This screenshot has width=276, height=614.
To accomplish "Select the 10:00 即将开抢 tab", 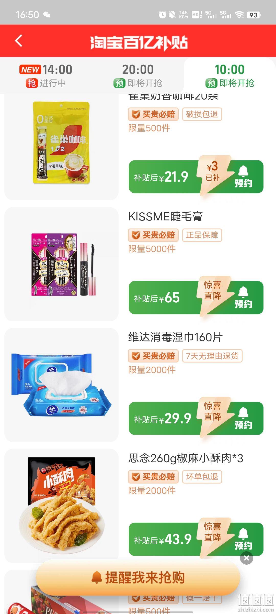I will [230, 76].
